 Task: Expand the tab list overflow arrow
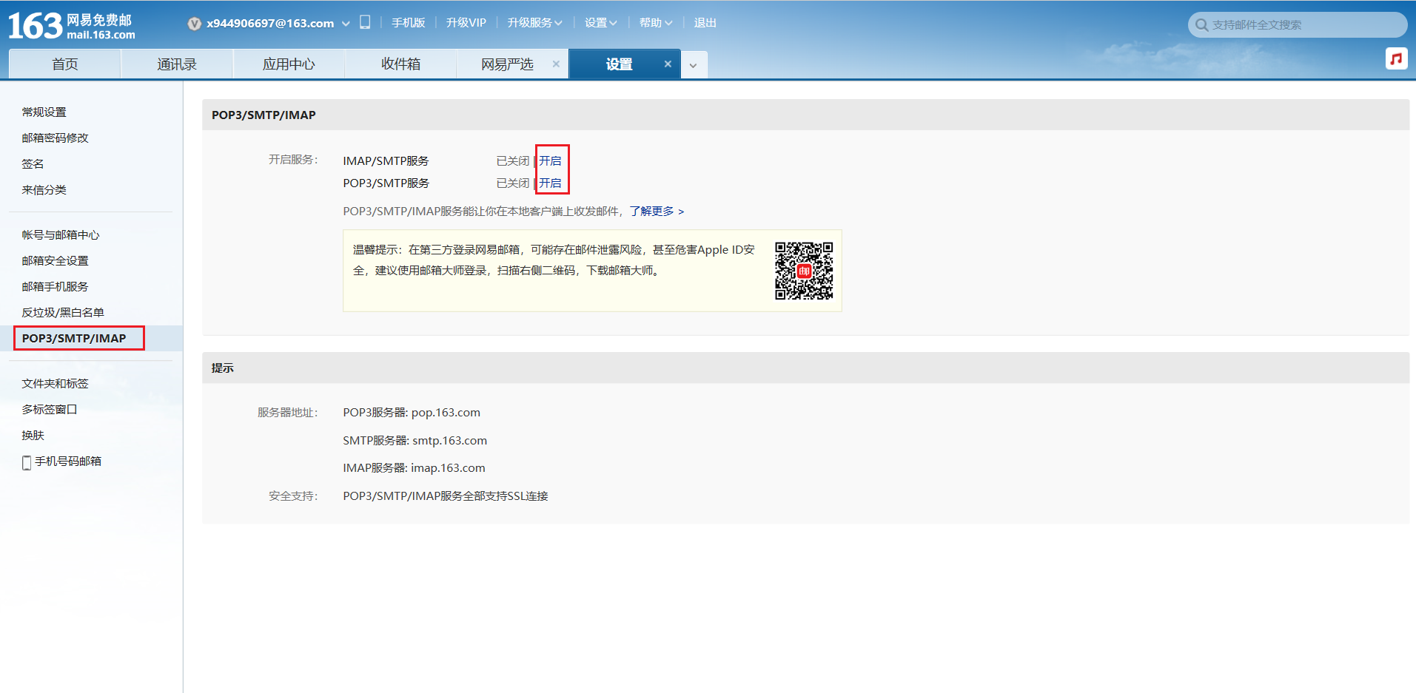[693, 65]
